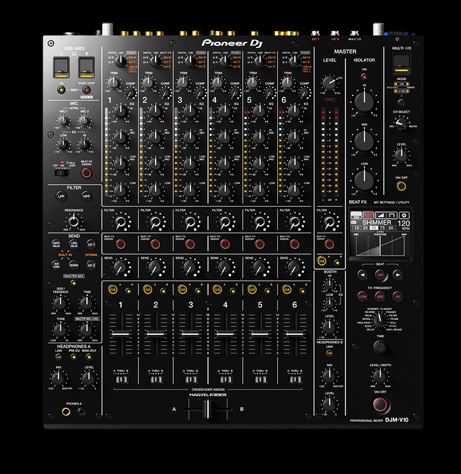
Task: Toggle the Master Isolator ON button
Action: 364,77
